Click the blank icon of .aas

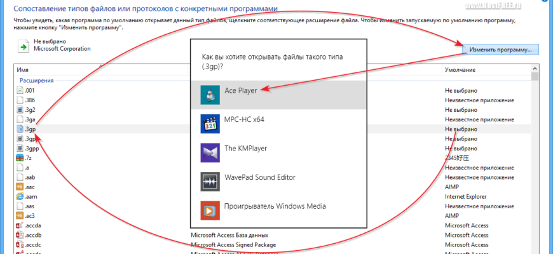20,206
